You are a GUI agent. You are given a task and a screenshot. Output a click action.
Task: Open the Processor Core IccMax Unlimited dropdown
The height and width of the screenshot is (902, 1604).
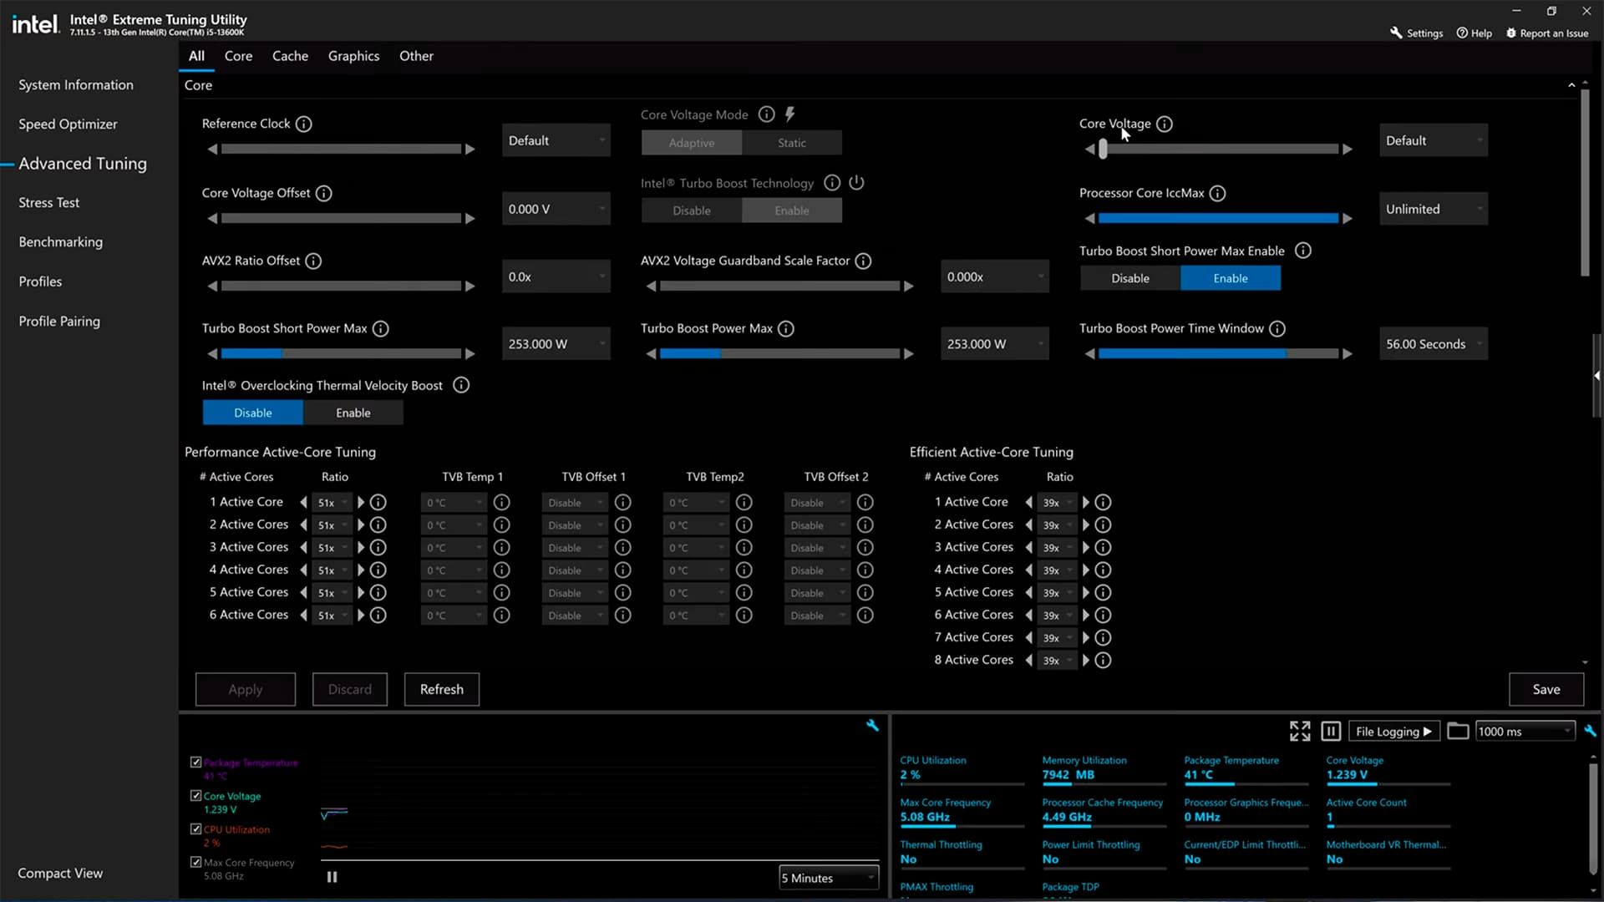(x=1433, y=209)
